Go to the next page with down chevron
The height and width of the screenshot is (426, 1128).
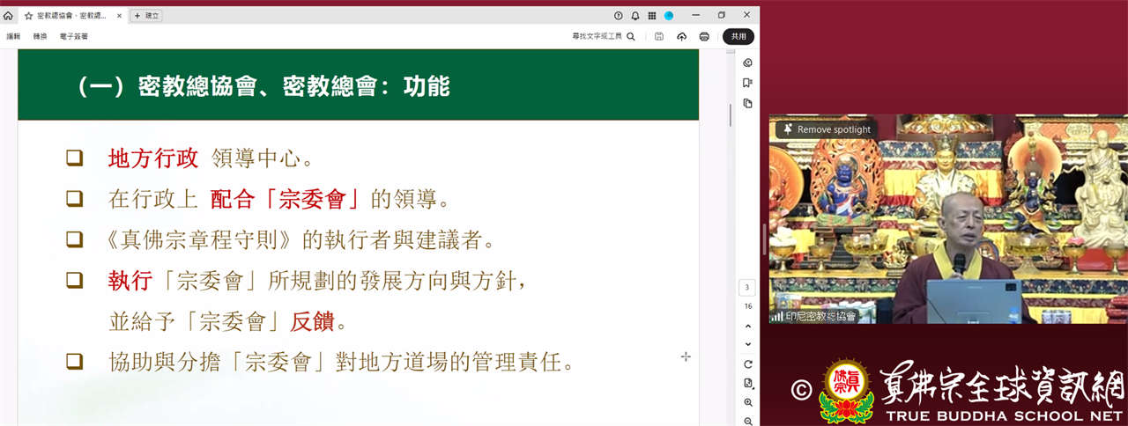point(748,344)
